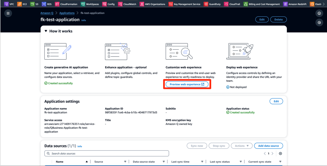Open the CloudWatch shortcut
Image resolution: width=327 pixels, height=166 pixels.
[127, 4]
